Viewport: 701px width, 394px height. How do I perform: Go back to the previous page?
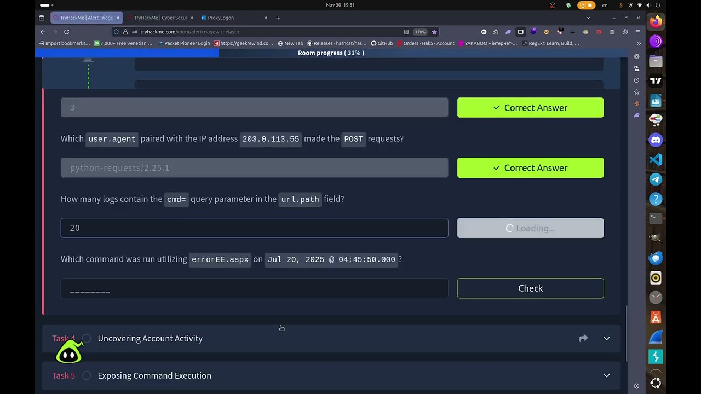coord(43,32)
